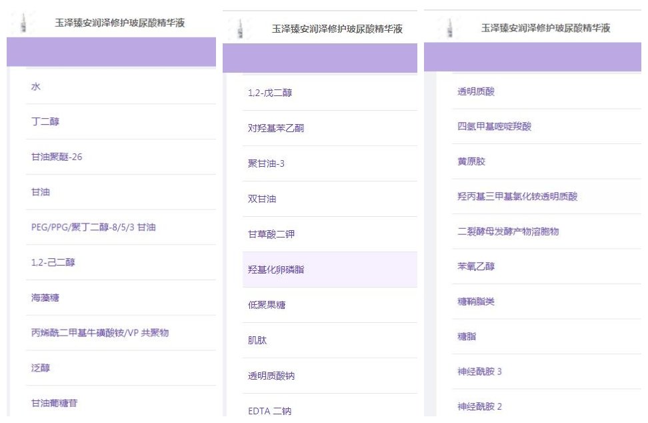
Task: Click the 四氢甲基嘧啶羧酸 ingredient
Action: pyautogui.click(x=494, y=127)
